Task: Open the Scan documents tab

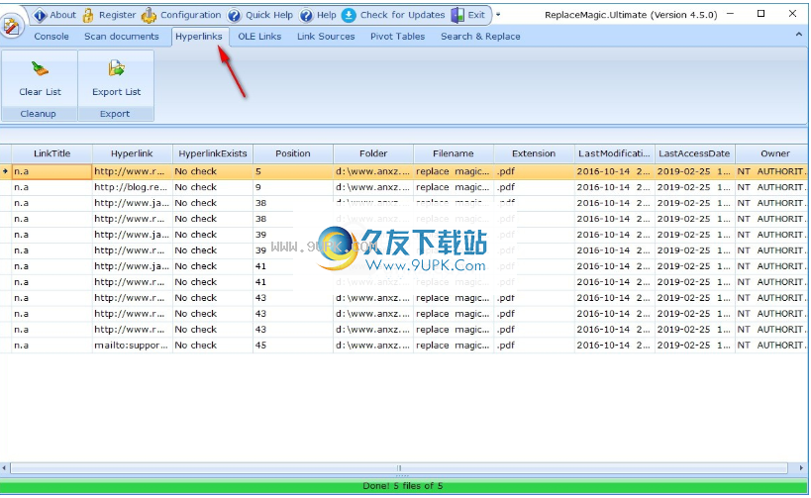Action: [122, 37]
